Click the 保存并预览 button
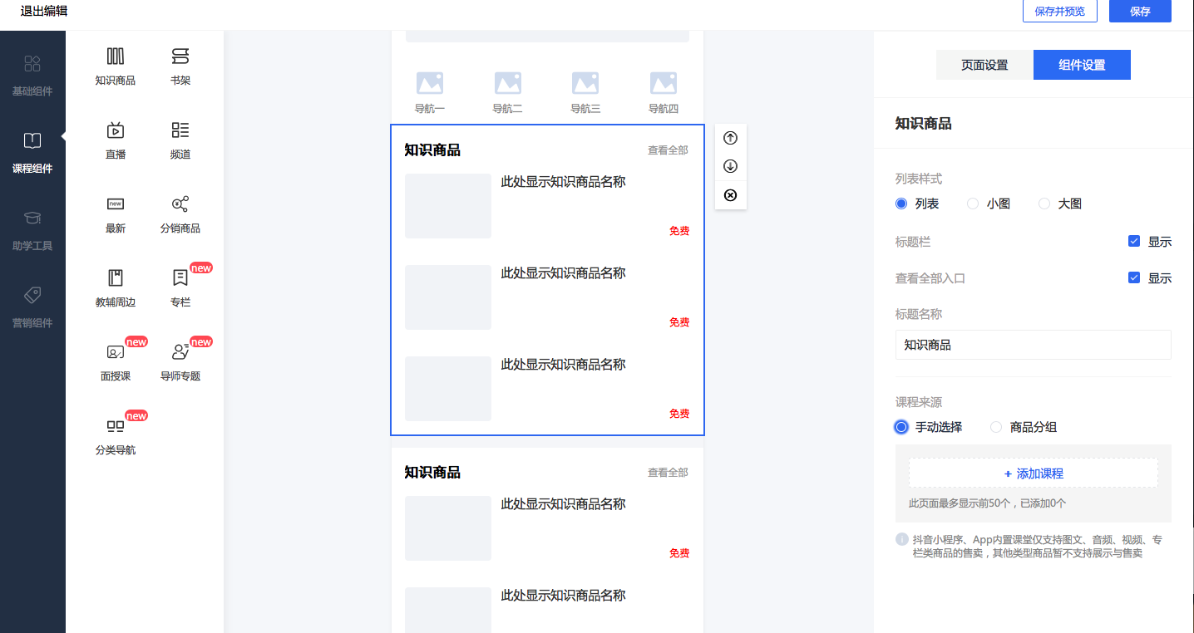This screenshot has width=1194, height=633. (1060, 12)
